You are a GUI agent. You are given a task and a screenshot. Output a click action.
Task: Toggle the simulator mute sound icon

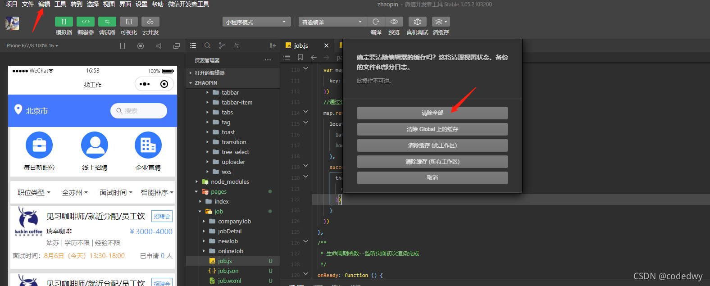click(x=159, y=46)
